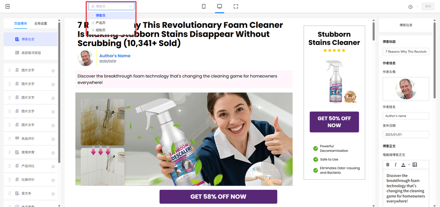Open settings gear for 商品评价 module
This screenshot has height=207, width=440.
(53, 139)
